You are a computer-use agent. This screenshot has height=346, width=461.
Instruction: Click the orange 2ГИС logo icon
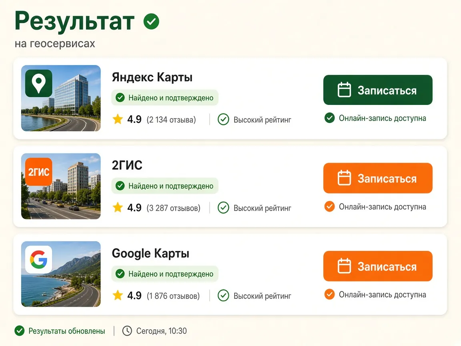point(39,171)
